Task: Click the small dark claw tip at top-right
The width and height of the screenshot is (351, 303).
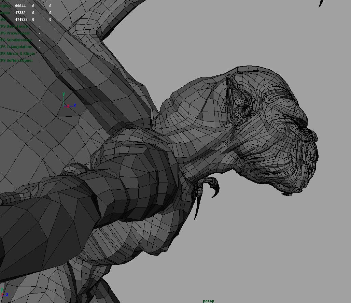Action: (x=321, y=3)
